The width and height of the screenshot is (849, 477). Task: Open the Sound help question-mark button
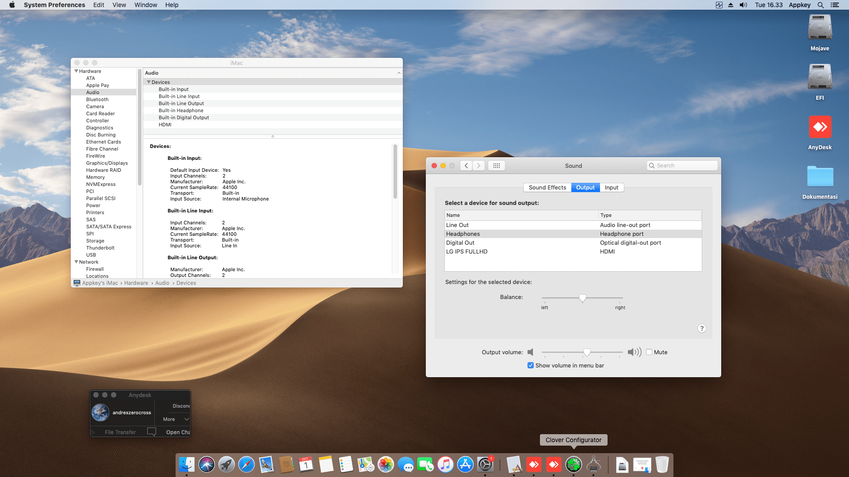[702, 329]
